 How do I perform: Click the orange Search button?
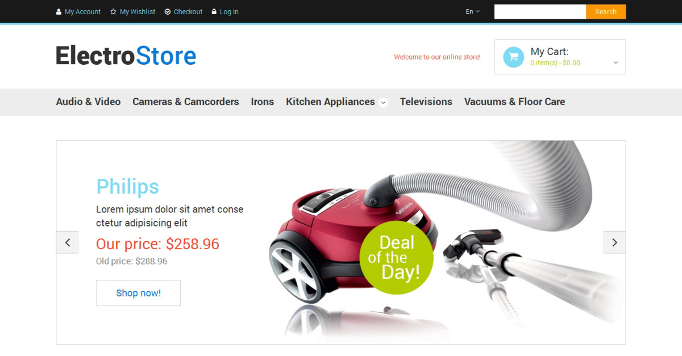coord(606,11)
